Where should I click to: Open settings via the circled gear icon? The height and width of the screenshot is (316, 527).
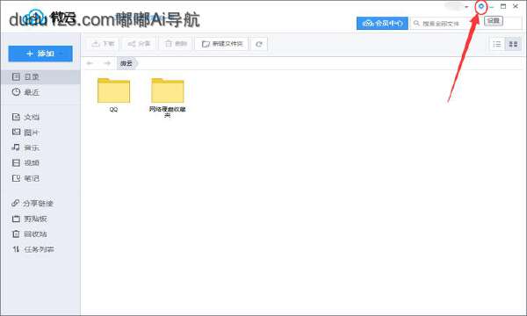(x=481, y=6)
